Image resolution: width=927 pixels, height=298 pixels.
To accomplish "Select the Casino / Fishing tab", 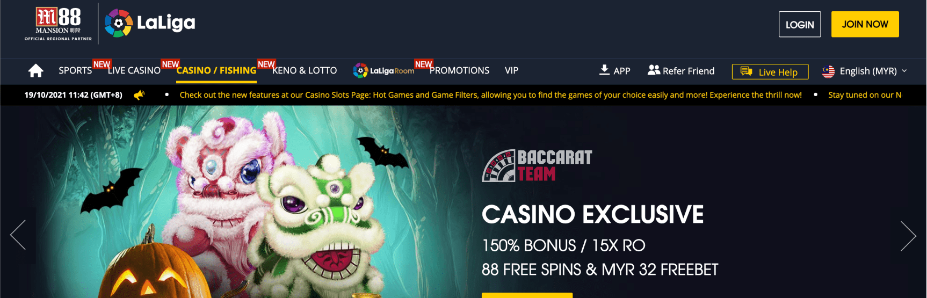I will click(216, 70).
